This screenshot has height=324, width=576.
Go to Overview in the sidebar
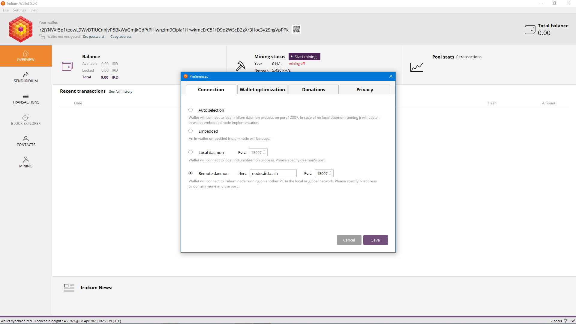click(x=26, y=56)
